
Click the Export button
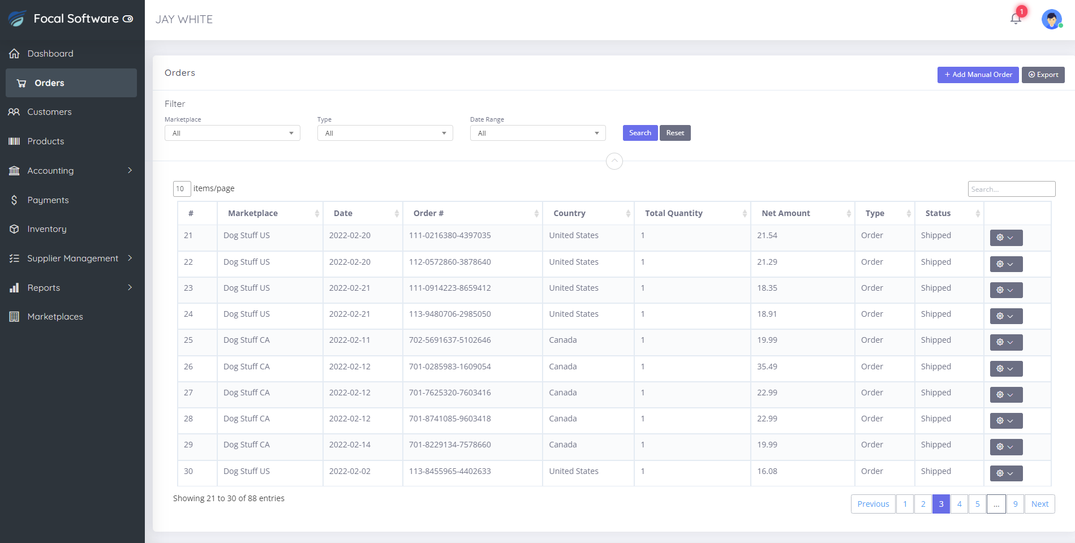[x=1043, y=75]
